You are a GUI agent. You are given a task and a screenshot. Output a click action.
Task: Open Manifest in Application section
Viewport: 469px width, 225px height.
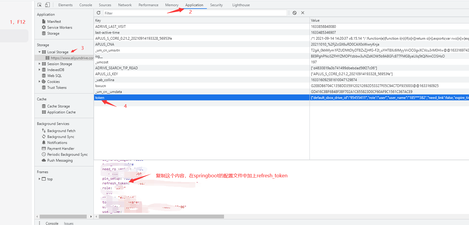pos(54,22)
